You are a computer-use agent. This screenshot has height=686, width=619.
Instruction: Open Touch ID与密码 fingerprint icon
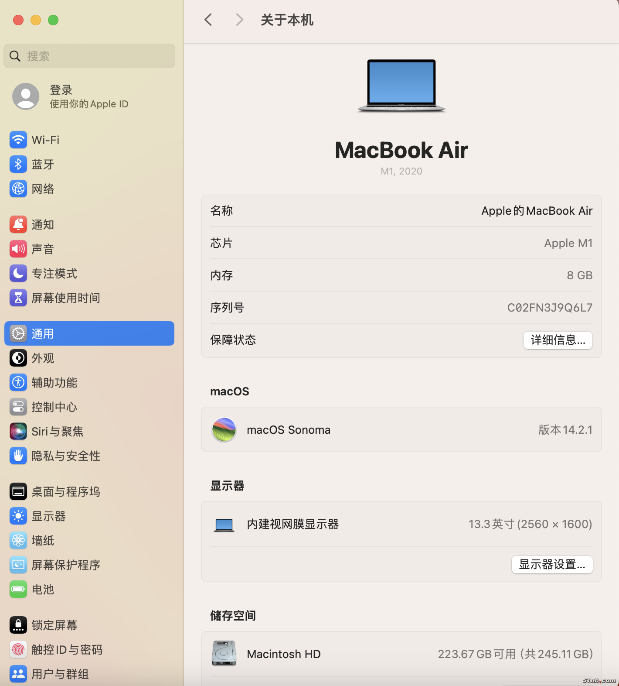pos(18,650)
